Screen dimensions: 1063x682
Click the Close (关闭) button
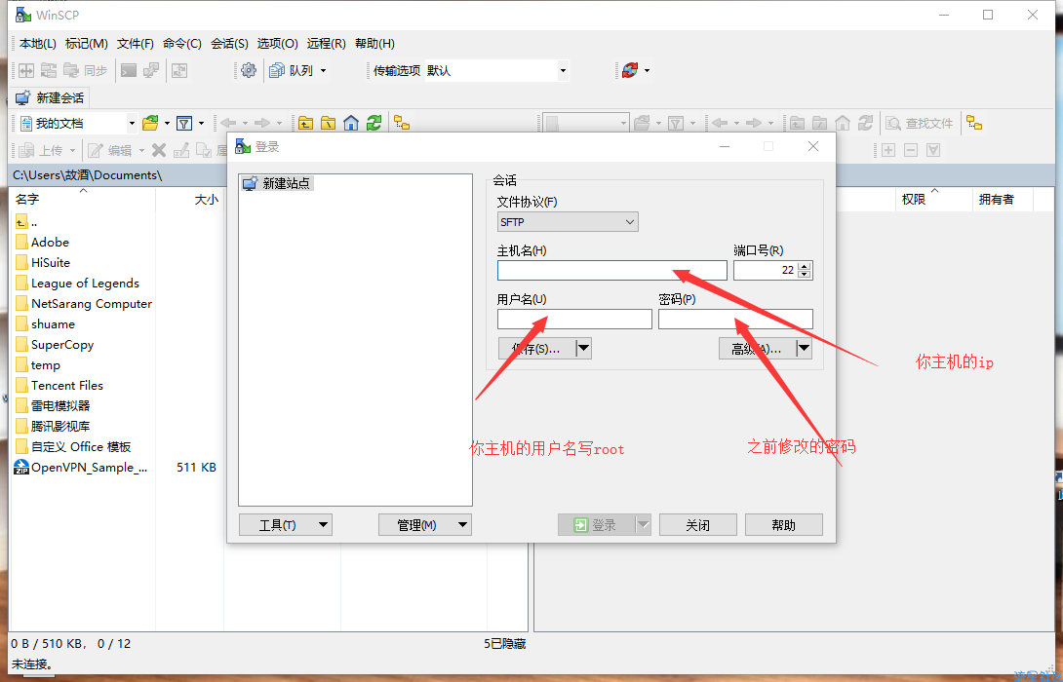697,525
